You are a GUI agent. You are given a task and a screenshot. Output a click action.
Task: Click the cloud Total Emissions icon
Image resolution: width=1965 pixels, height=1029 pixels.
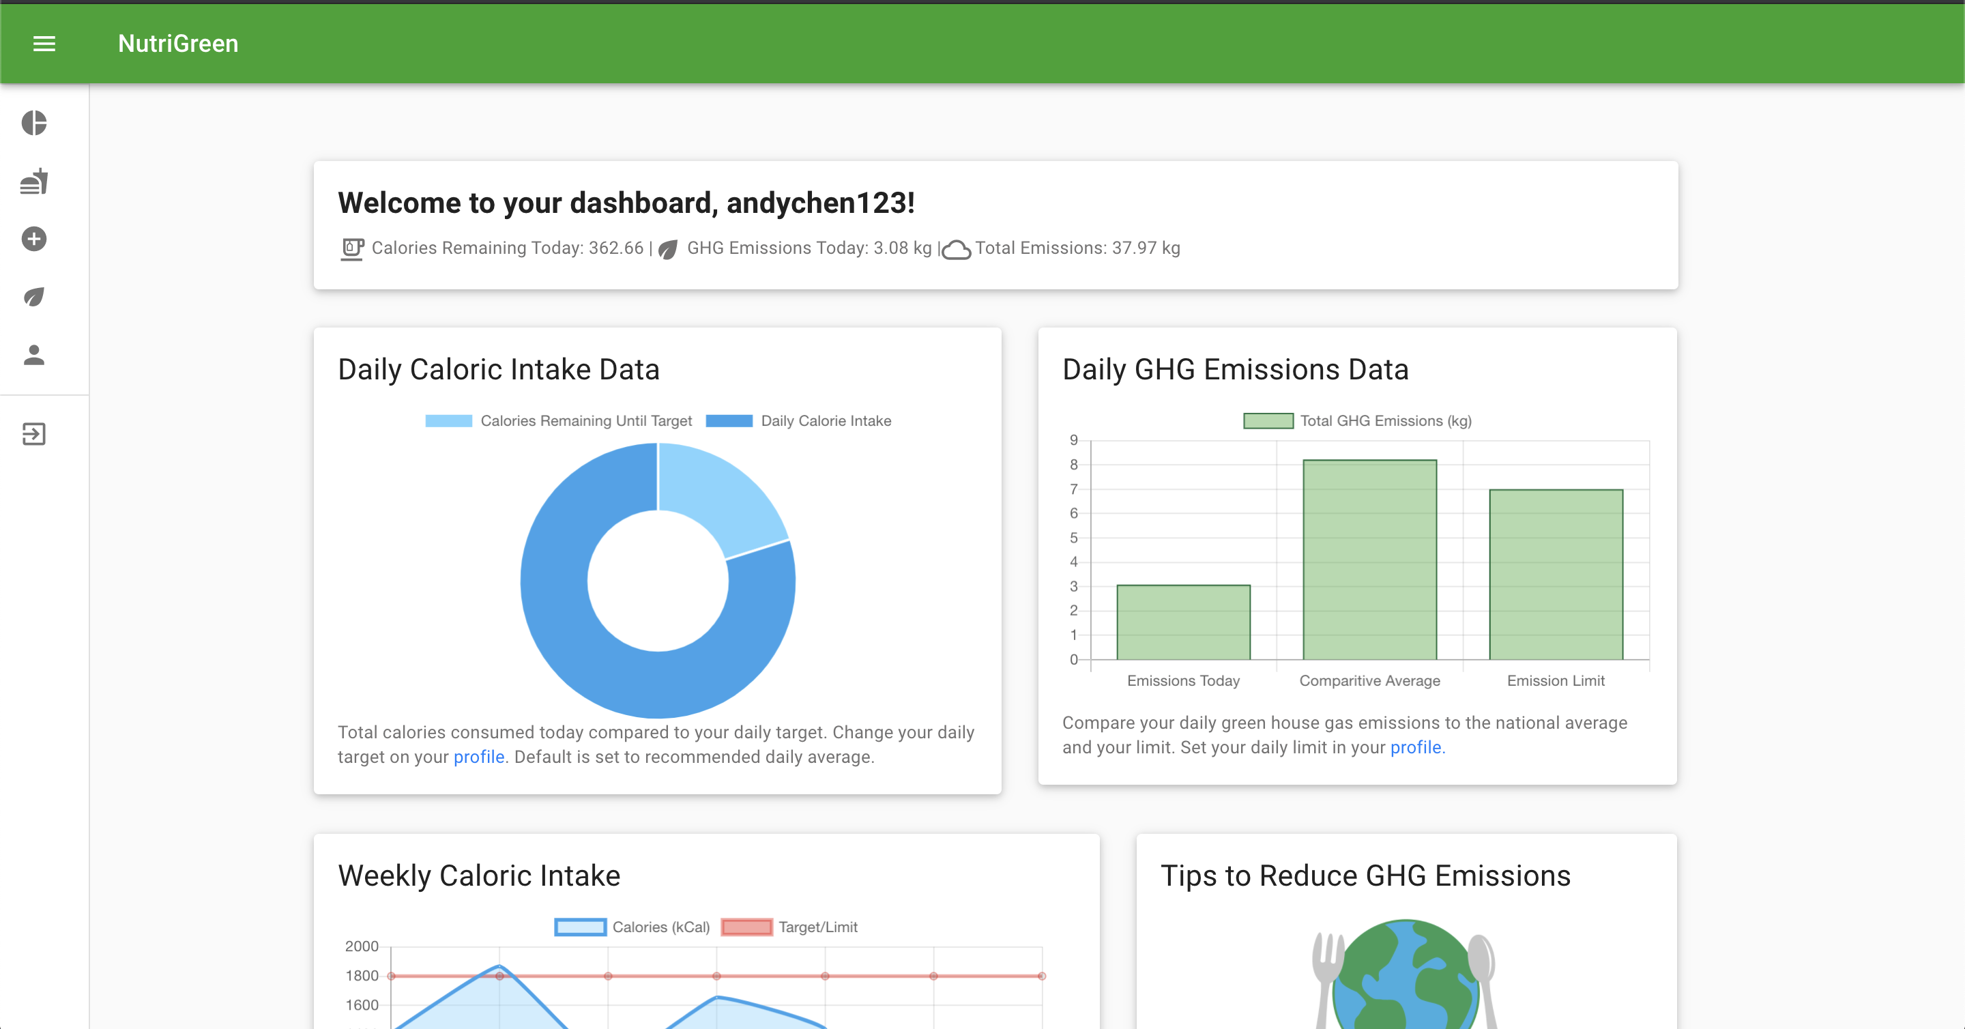pyautogui.click(x=956, y=250)
